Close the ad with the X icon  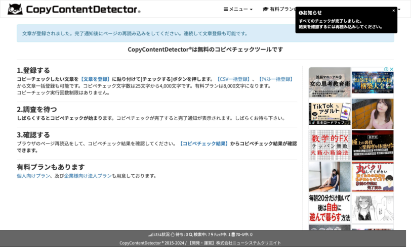pos(391,69)
